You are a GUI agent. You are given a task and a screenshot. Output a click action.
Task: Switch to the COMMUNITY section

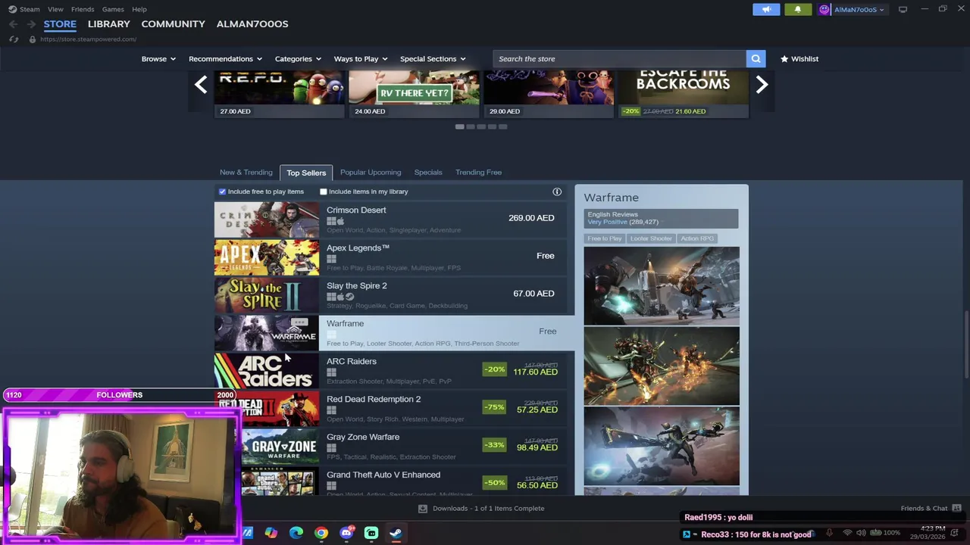tap(173, 23)
